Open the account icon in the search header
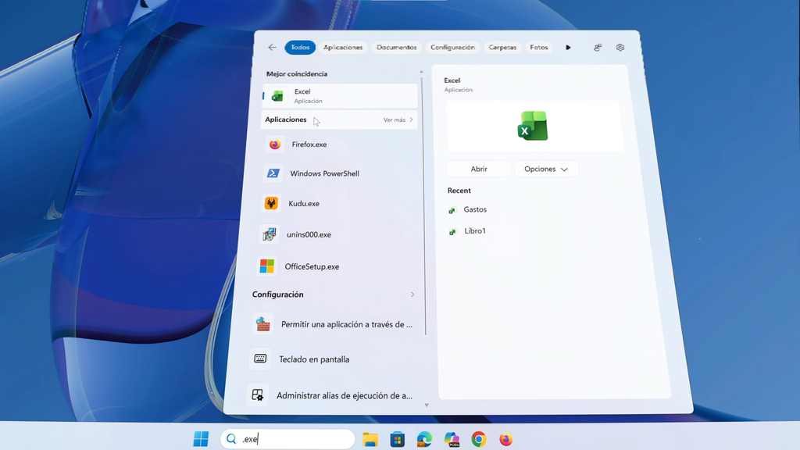800x450 pixels. tap(598, 48)
